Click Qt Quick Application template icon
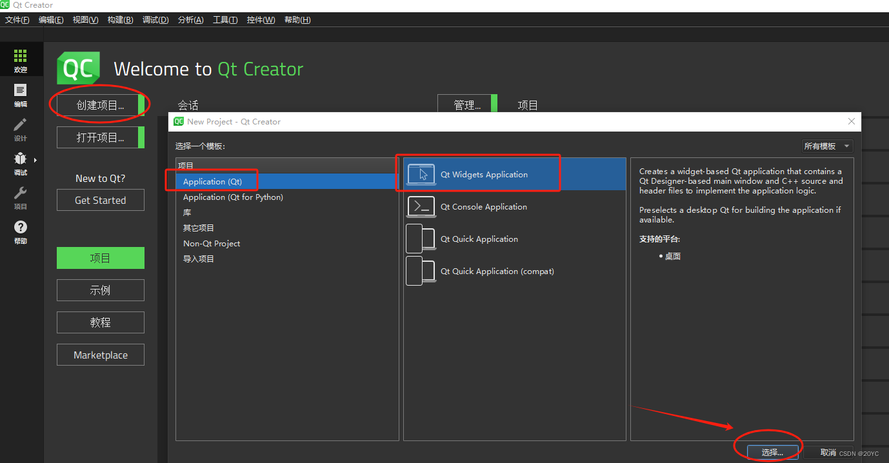Screen dimensions: 889x463 point(421,239)
